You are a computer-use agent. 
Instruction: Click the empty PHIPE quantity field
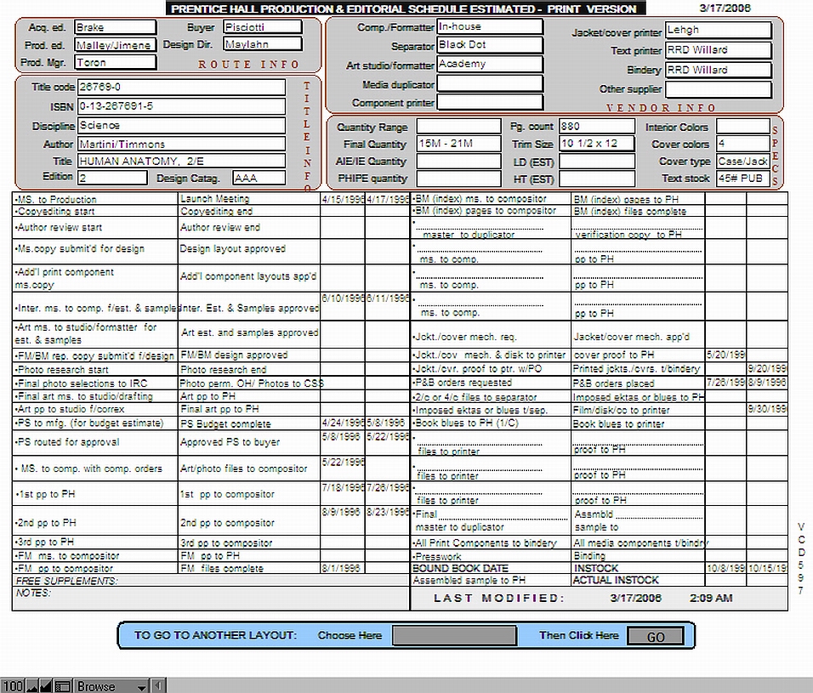[459, 179]
